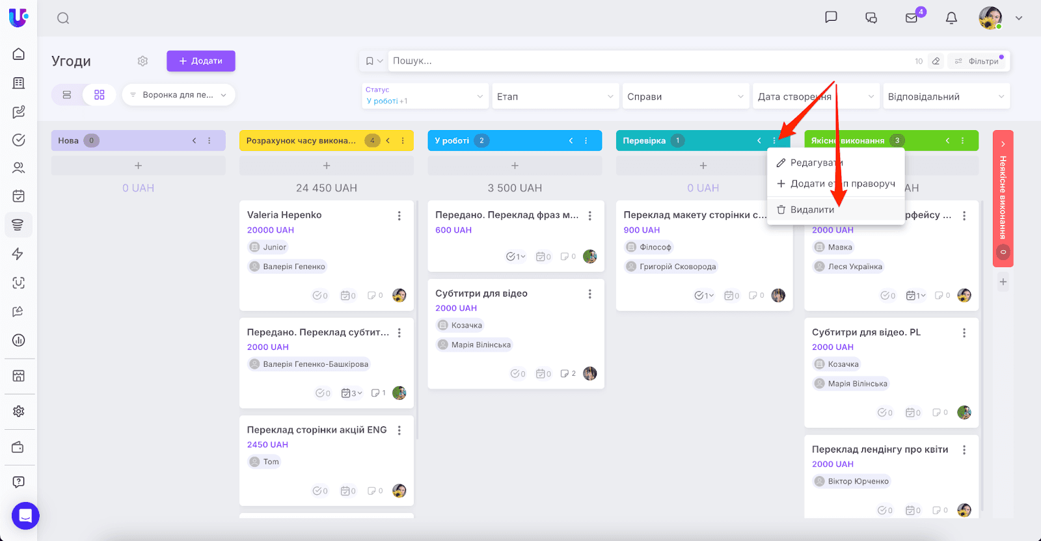
Task: Open Субтитри для відео deal options
Action: tap(590, 294)
